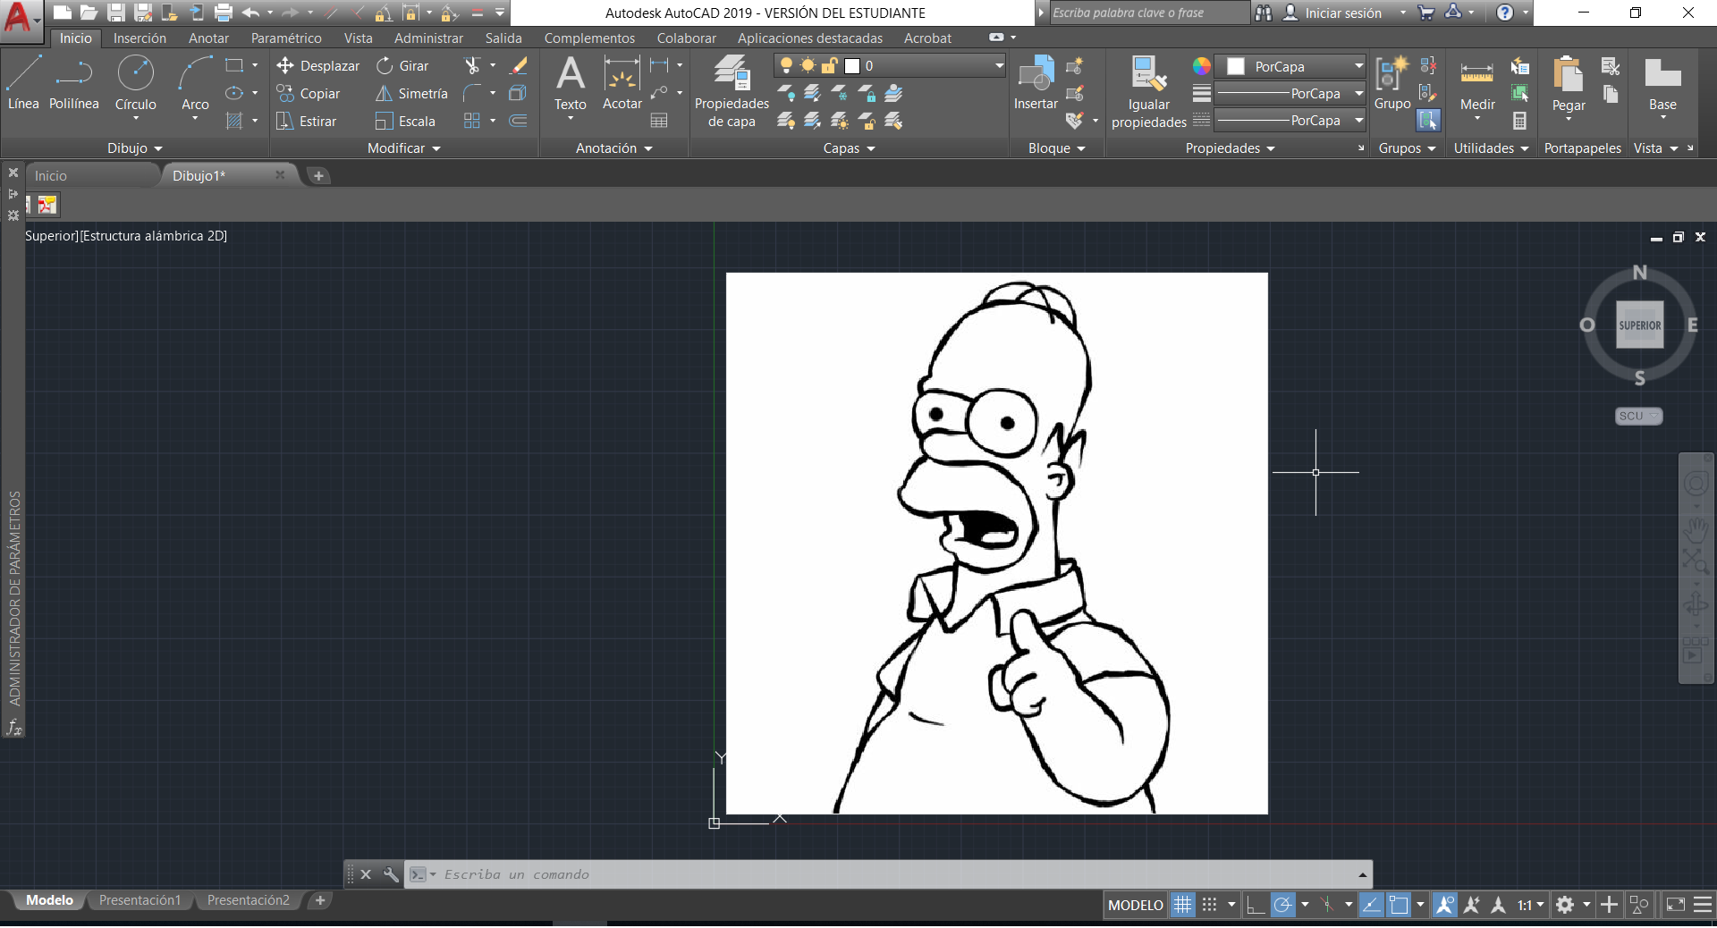Activate the Girar rotate tool

coord(402,66)
